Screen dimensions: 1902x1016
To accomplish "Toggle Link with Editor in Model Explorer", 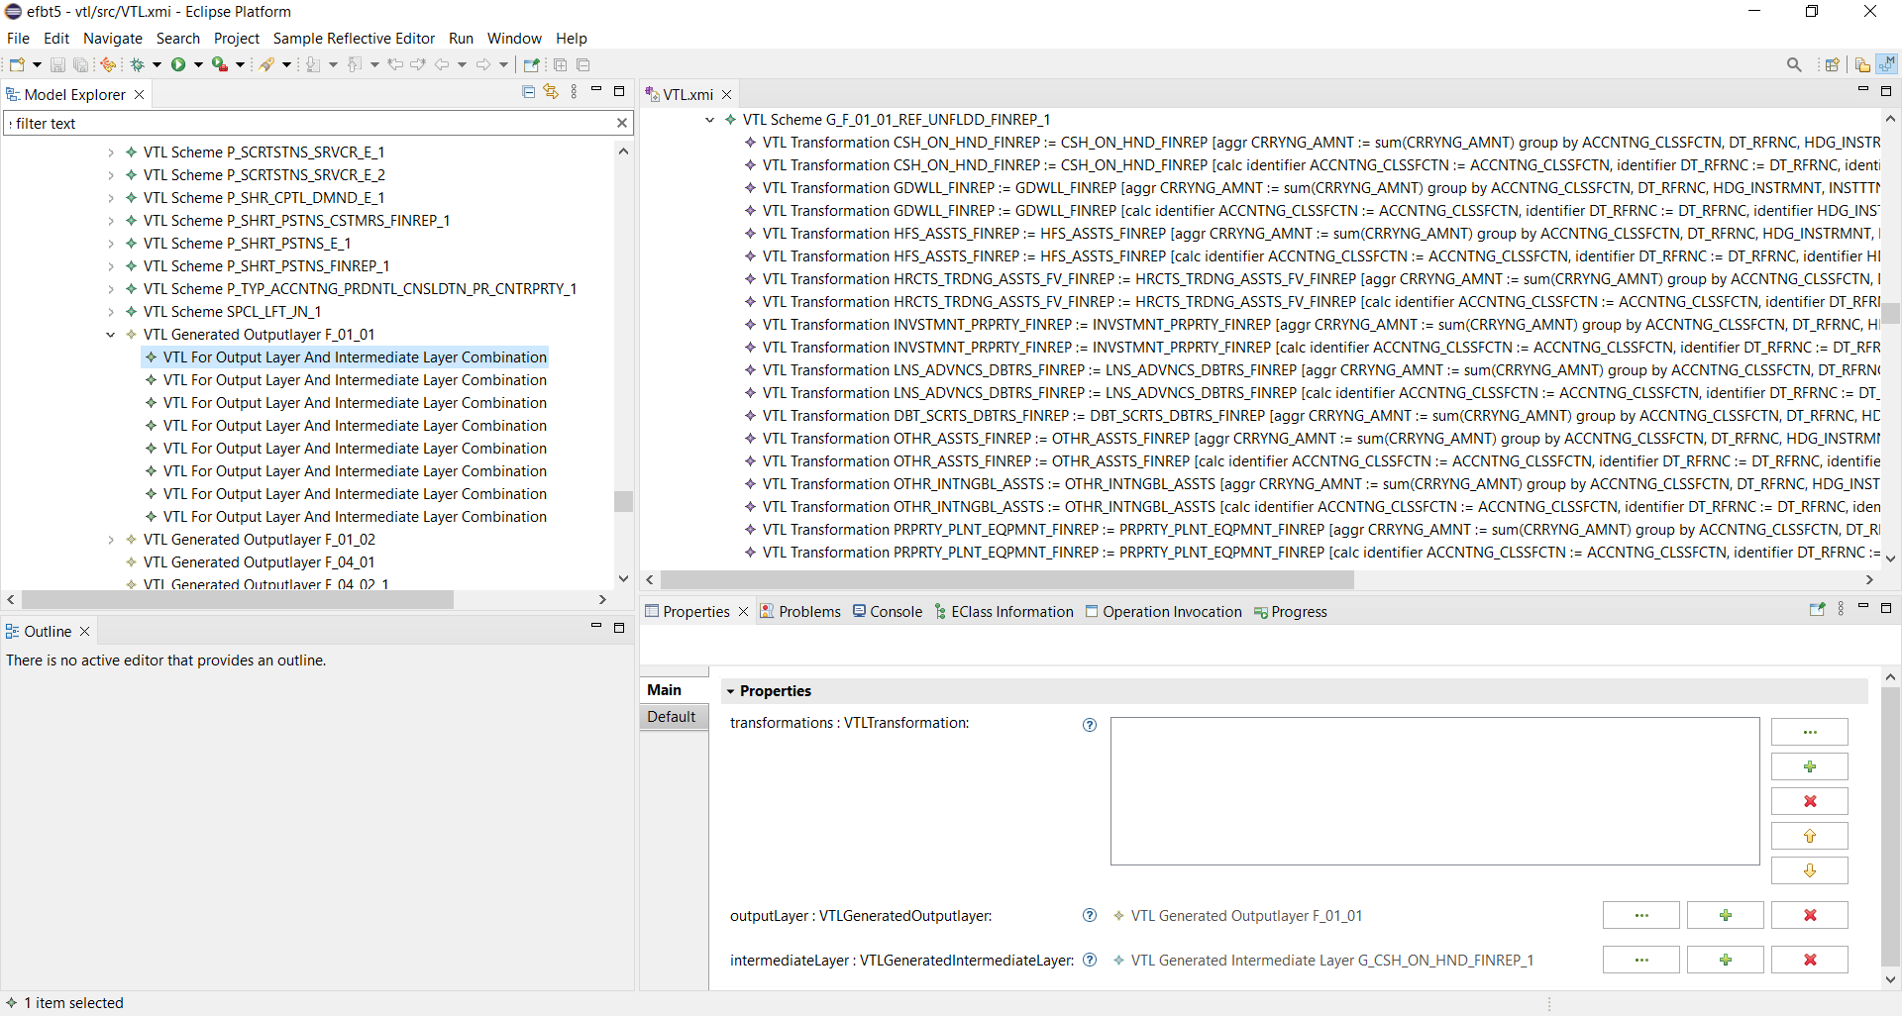I will click(551, 92).
